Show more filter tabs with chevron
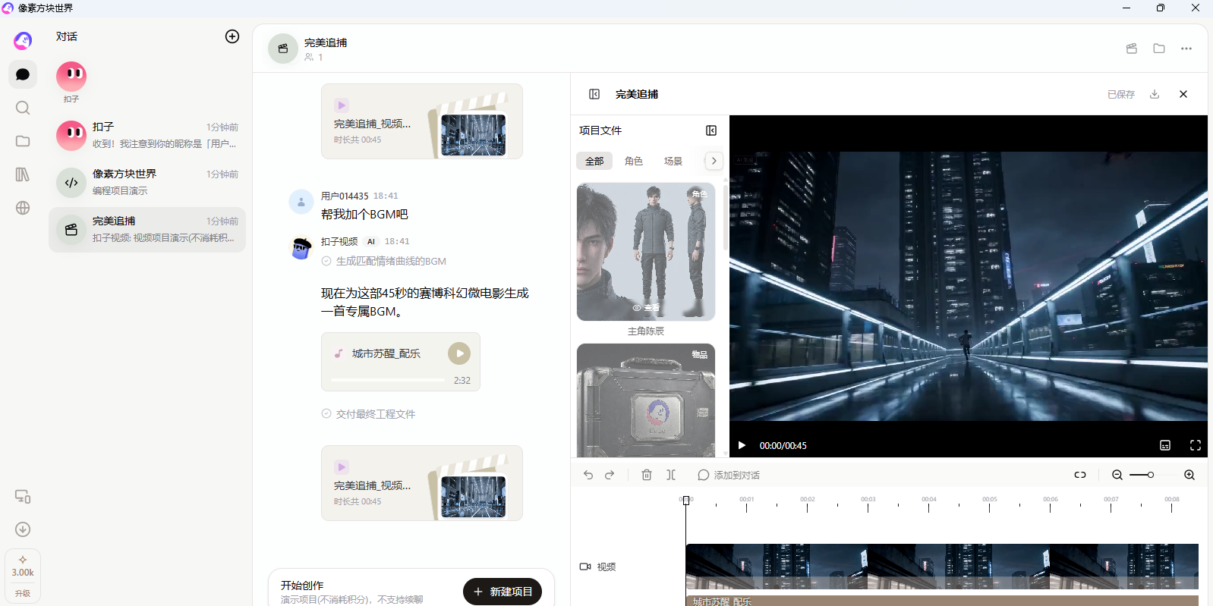 [x=714, y=161]
